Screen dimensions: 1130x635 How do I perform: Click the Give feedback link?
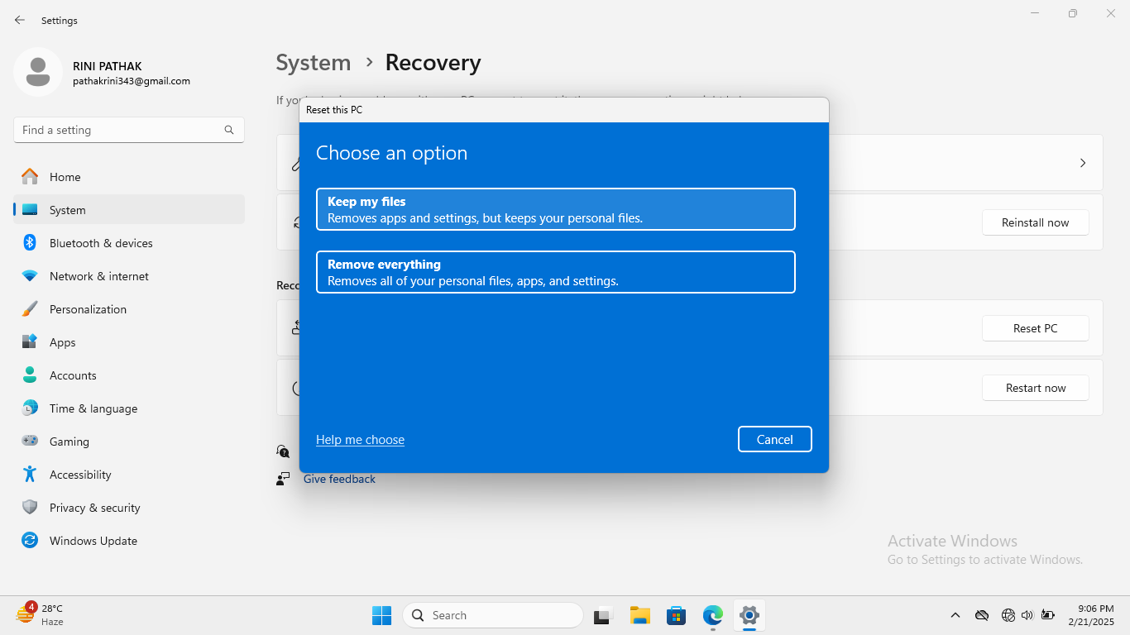point(339,479)
